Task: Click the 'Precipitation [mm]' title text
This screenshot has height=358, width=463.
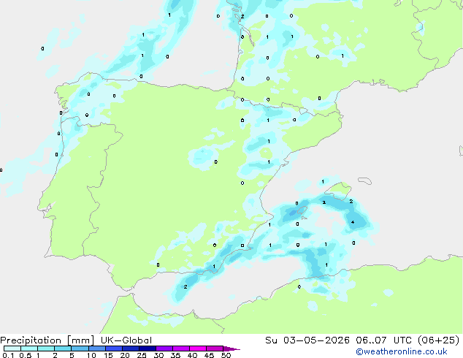Action: [x=47, y=340]
